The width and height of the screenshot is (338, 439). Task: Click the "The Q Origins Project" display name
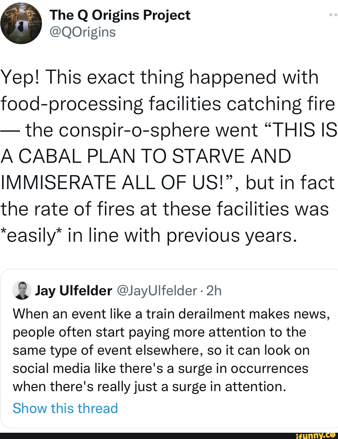click(x=120, y=15)
